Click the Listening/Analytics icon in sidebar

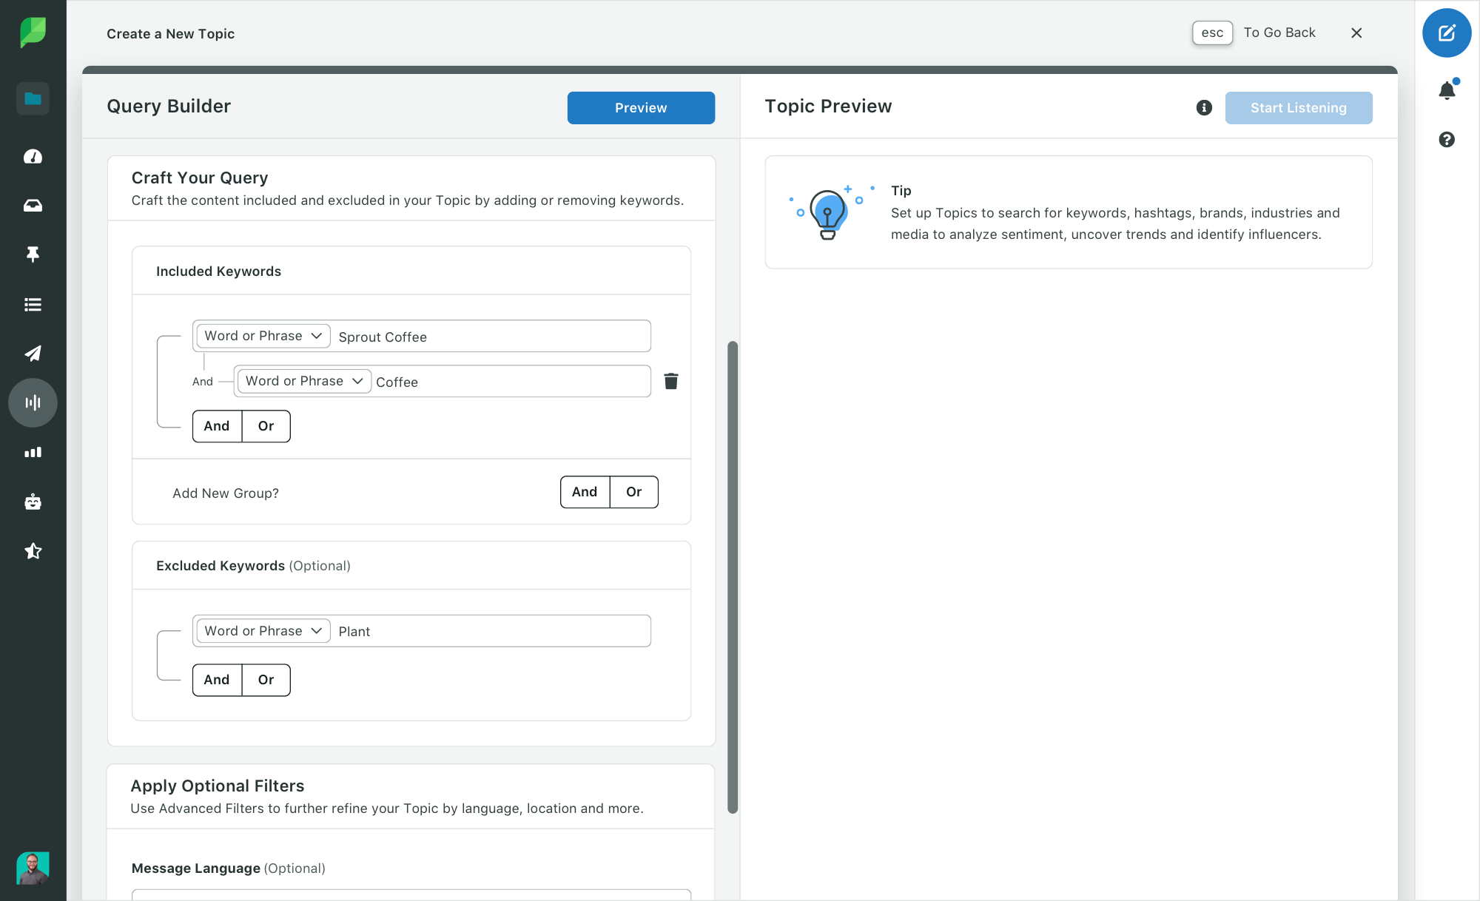point(33,402)
